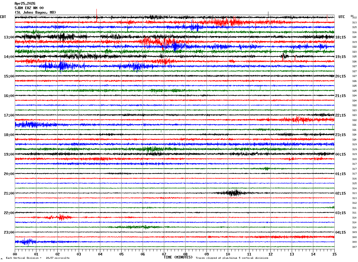Select the 22:00 CDT time label

click(x=9, y=213)
